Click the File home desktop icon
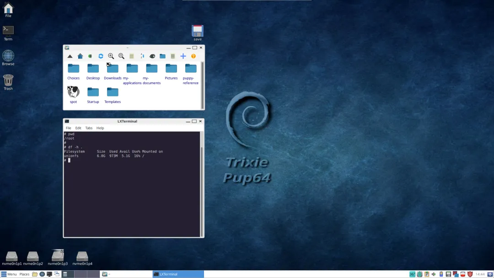This screenshot has height=278, width=494. pyautogui.click(x=8, y=10)
